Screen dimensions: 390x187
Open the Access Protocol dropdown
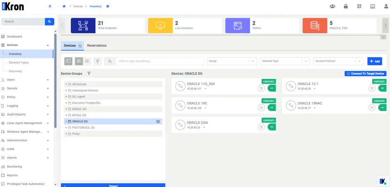[338, 61]
